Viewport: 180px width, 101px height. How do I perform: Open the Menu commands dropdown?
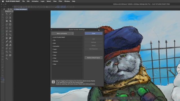coord(62,33)
